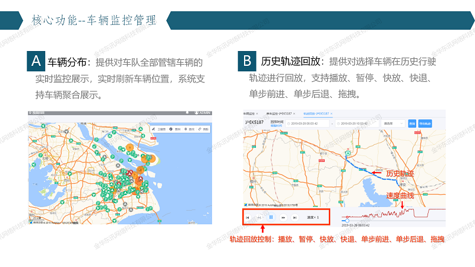This screenshot has height=267, width=475.
Task: Toggle the 图例 legend display
Action: [x=176, y=129]
